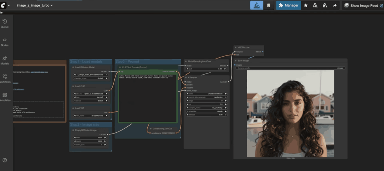Image resolution: width=384 pixels, height=171 pixels.
Task: Click the share arrow icon
Action: click(x=334, y=5)
